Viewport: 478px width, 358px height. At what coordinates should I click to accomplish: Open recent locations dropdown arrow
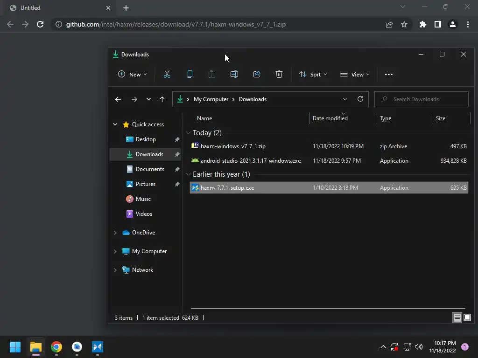click(x=148, y=99)
